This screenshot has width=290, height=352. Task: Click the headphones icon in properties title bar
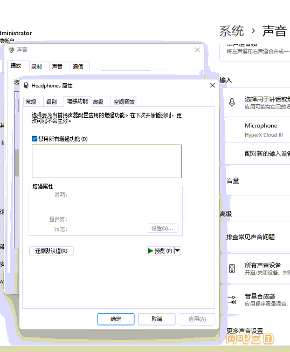tap(26, 85)
